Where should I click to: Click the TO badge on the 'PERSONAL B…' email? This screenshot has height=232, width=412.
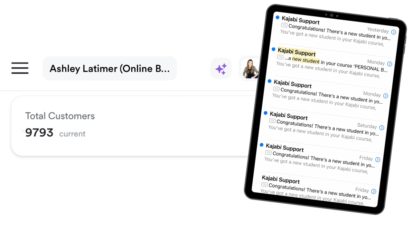(x=280, y=57)
